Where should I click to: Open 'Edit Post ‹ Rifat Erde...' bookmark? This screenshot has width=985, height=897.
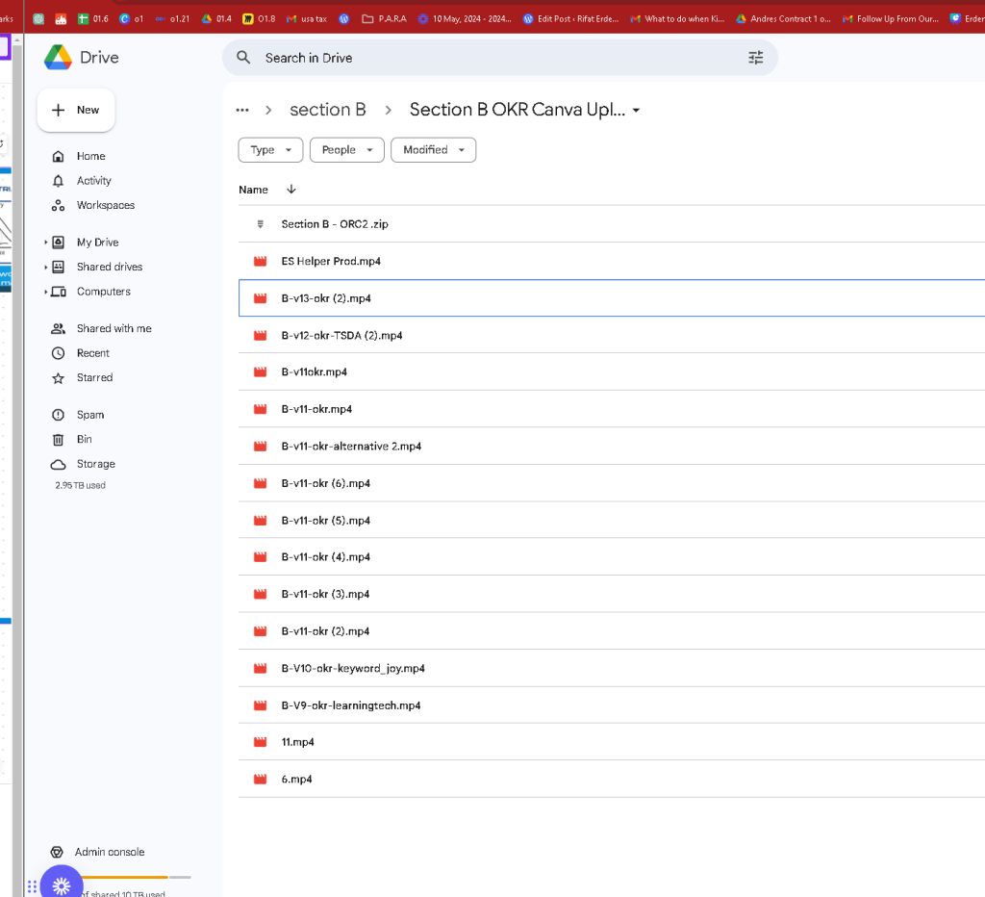pos(571,19)
